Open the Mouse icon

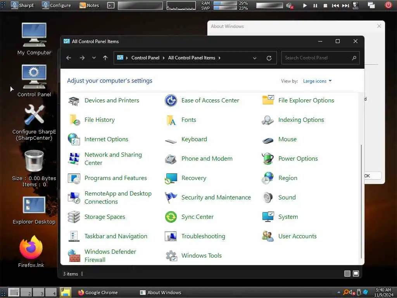tap(268, 140)
